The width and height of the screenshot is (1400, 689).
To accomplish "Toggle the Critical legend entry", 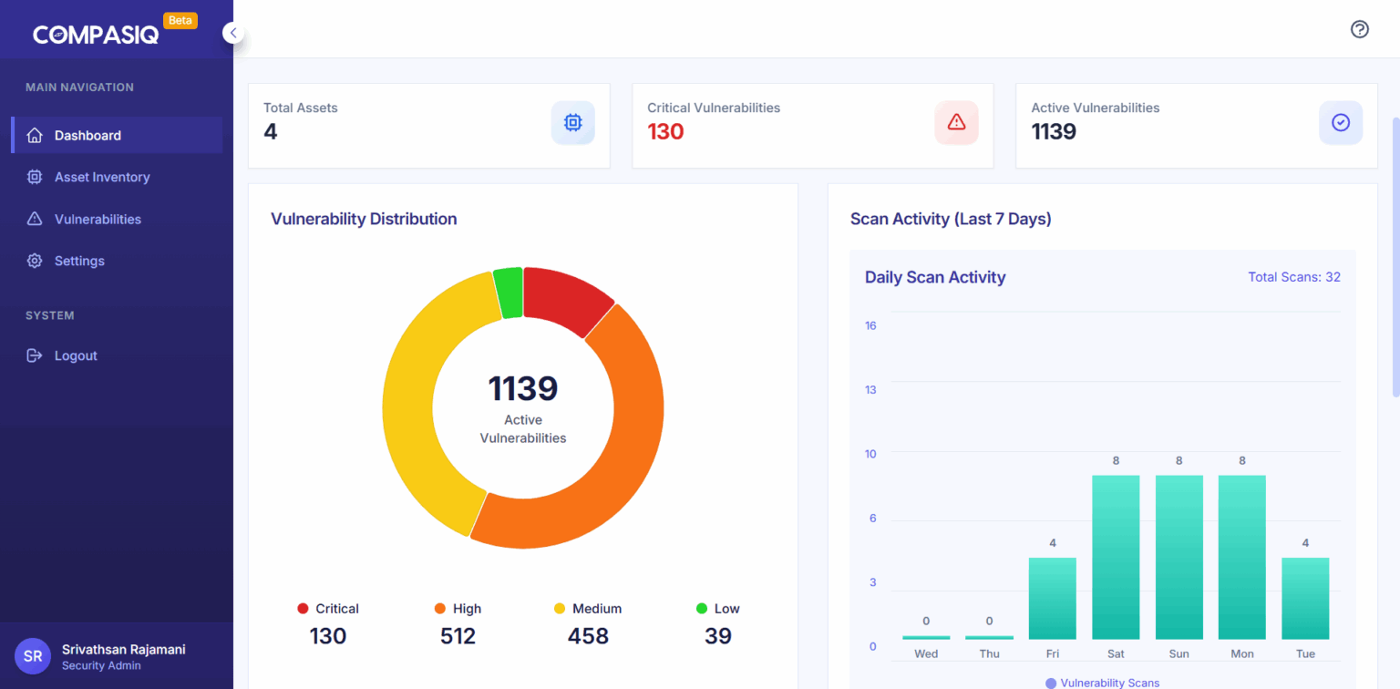I will coord(328,608).
